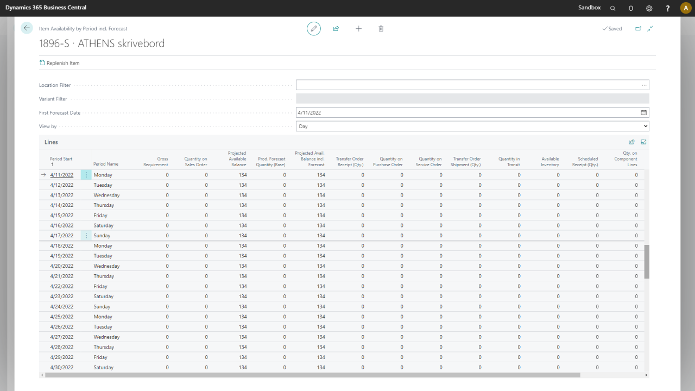Viewport: 695px width, 391px height.
Task: Open user account avatar A
Action: coord(685,8)
